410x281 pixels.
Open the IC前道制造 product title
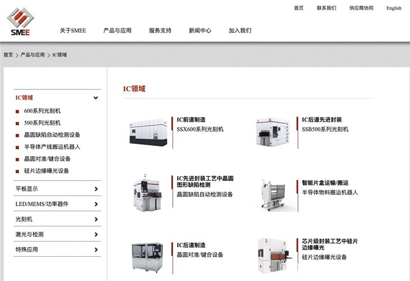[x=191, y=120]
